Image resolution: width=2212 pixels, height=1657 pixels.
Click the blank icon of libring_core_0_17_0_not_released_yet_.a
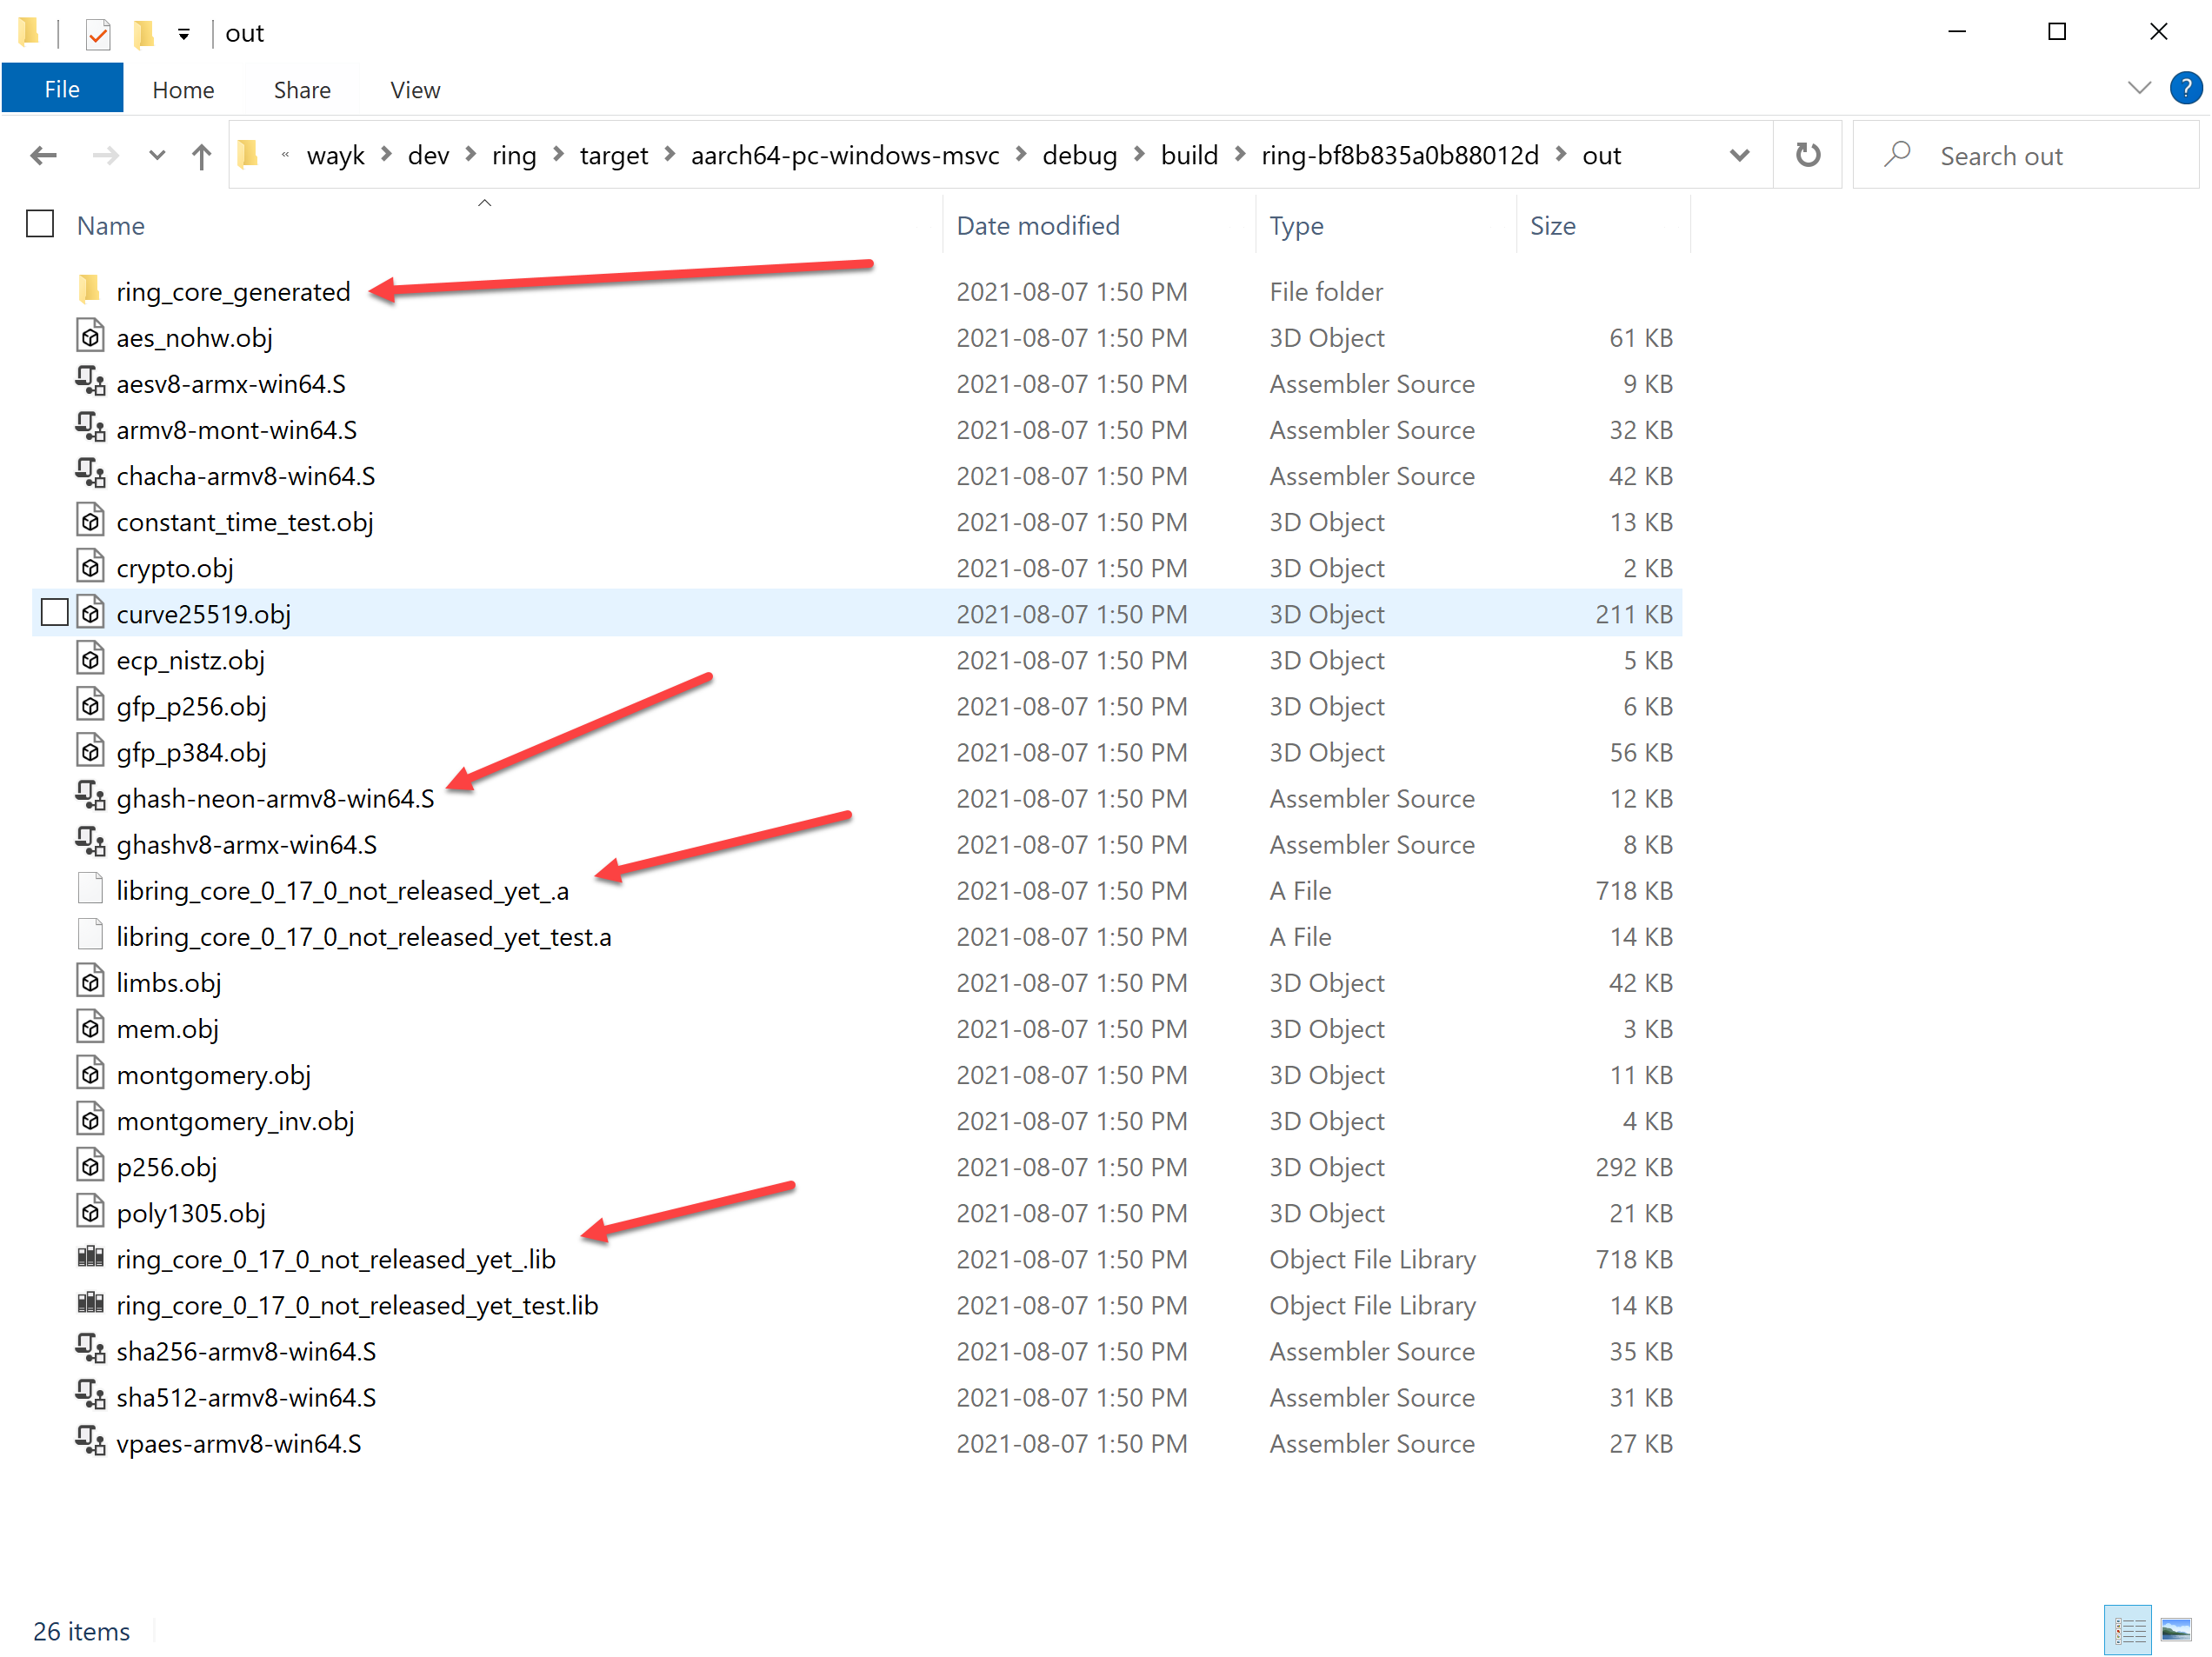point(90,889)
